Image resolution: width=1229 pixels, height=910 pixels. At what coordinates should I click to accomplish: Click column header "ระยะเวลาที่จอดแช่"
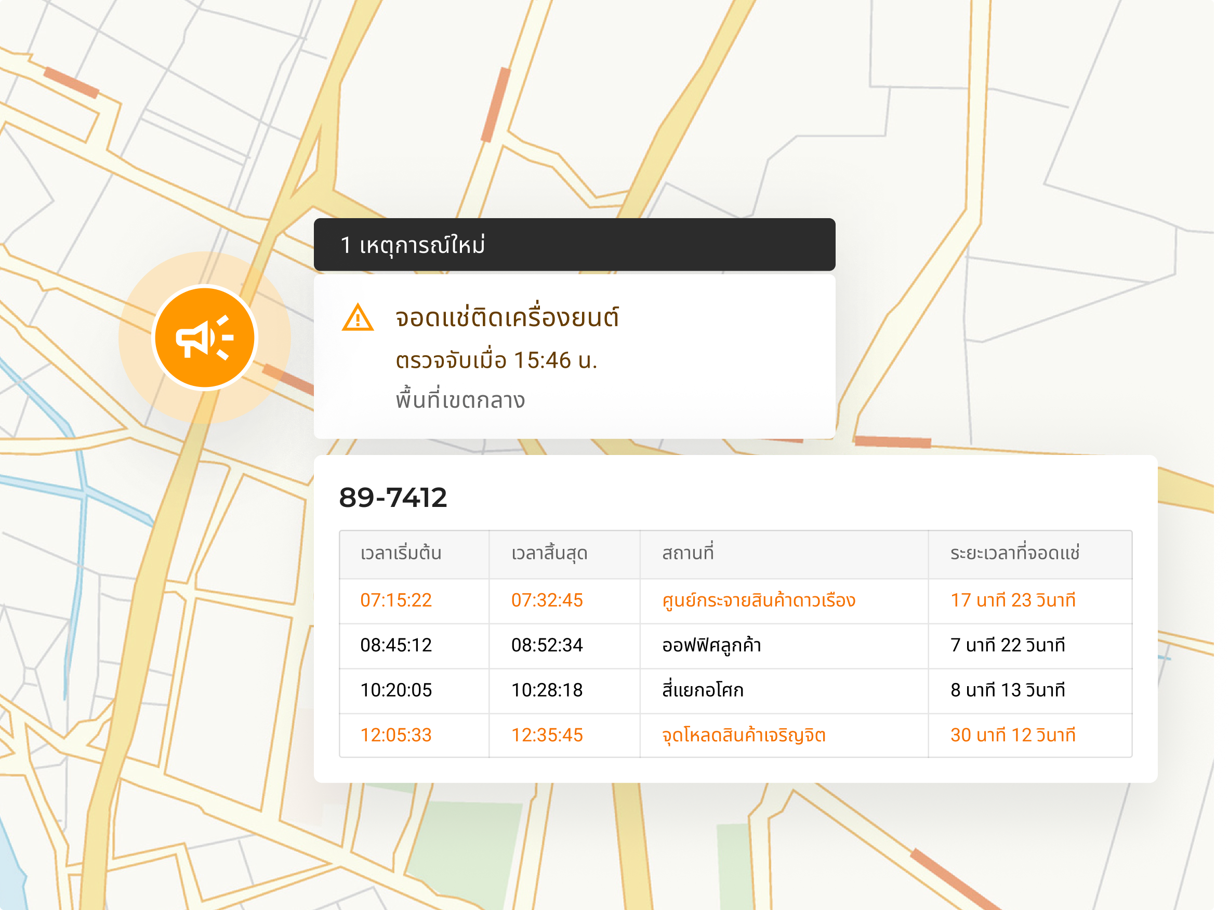[x=1014, y=553]
